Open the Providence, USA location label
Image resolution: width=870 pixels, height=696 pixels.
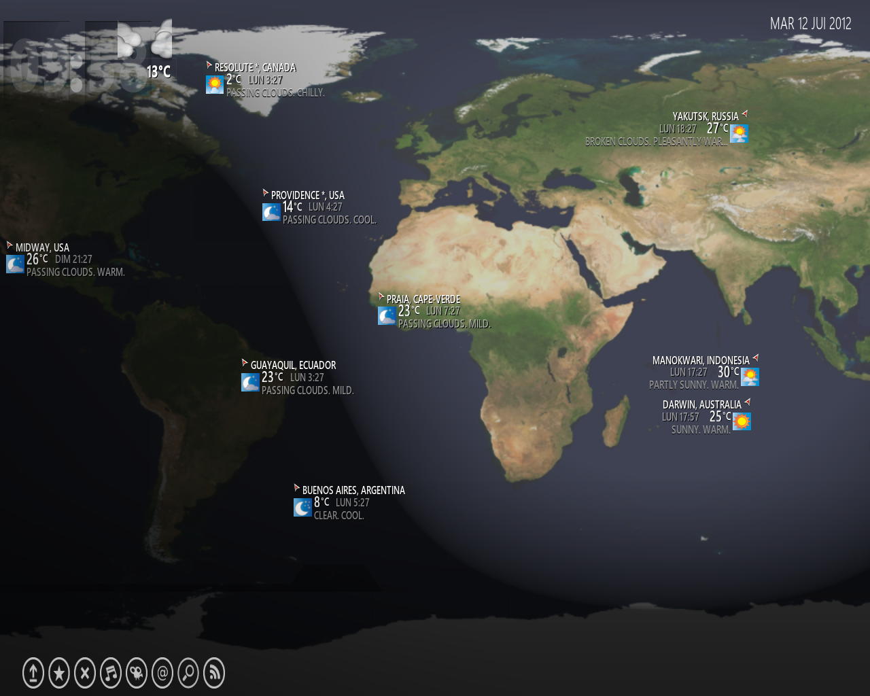click(307, 195)
